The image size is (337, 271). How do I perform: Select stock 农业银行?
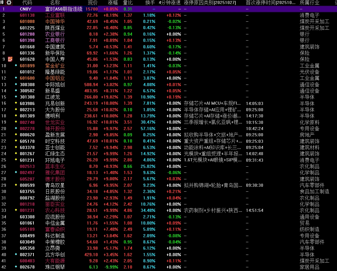tap(55, 34)
